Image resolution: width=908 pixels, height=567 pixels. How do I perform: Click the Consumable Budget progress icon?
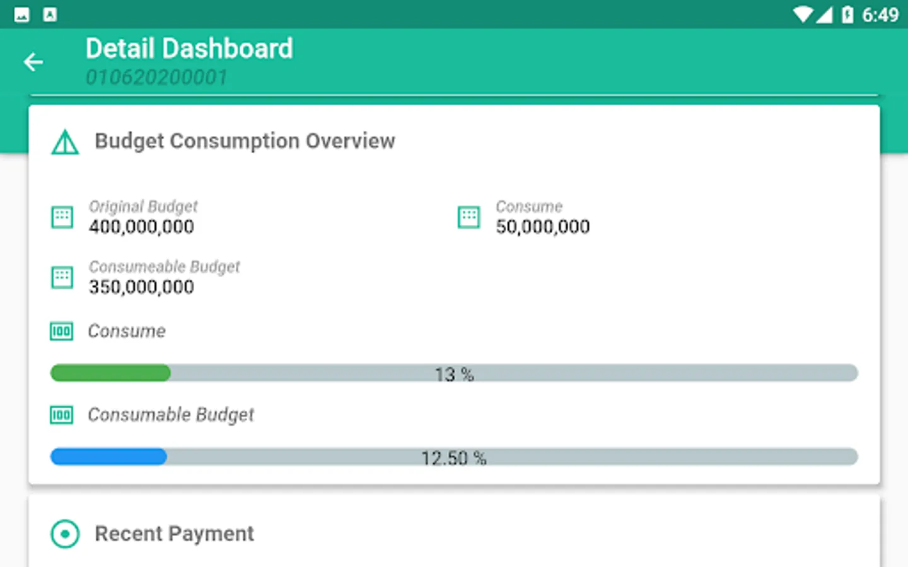coord(61,415)
